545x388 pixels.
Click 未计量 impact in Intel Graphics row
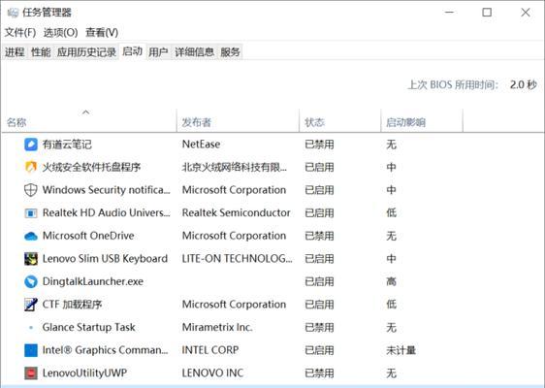401,350
